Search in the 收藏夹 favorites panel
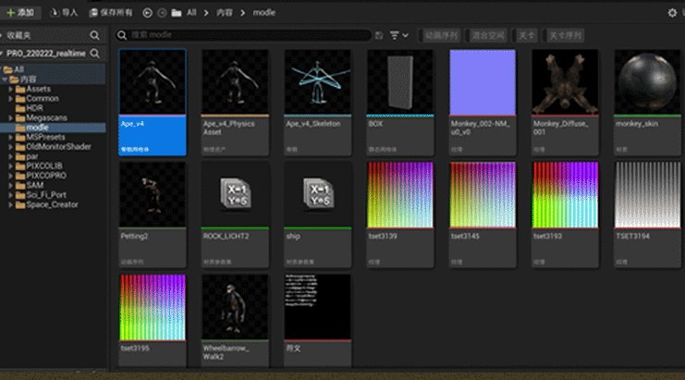 pos(94,35)
